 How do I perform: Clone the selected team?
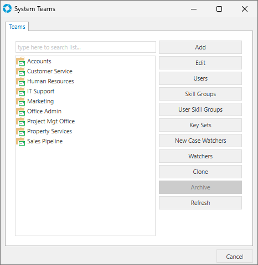(x=200, y=172)
